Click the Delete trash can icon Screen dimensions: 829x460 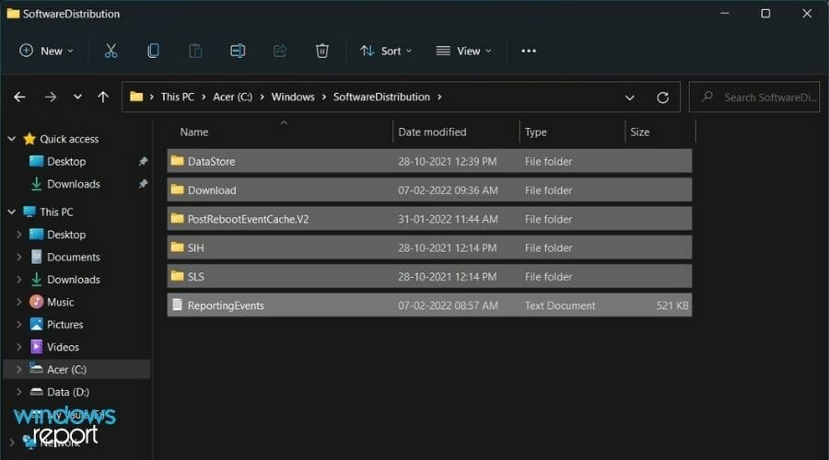click(x=322, y=51)
